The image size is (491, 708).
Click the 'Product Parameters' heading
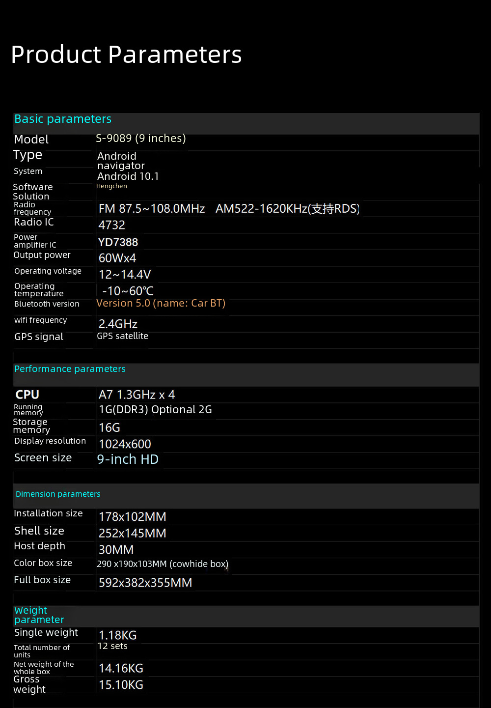click(x=126, y=55)
